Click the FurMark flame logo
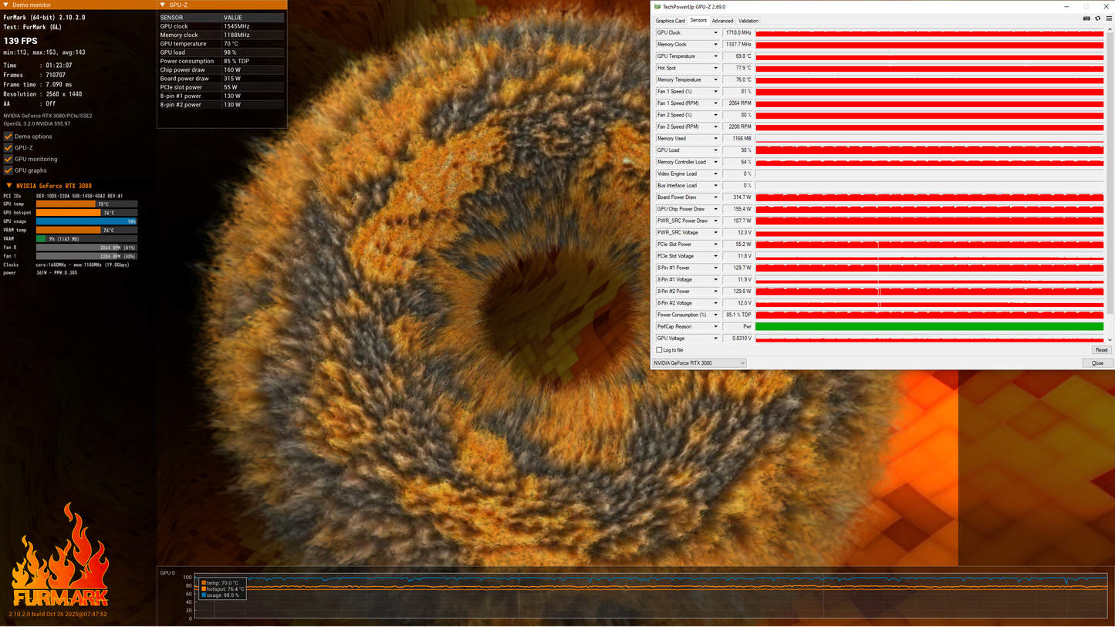The image size is (1115, 627). coord(59,556)
